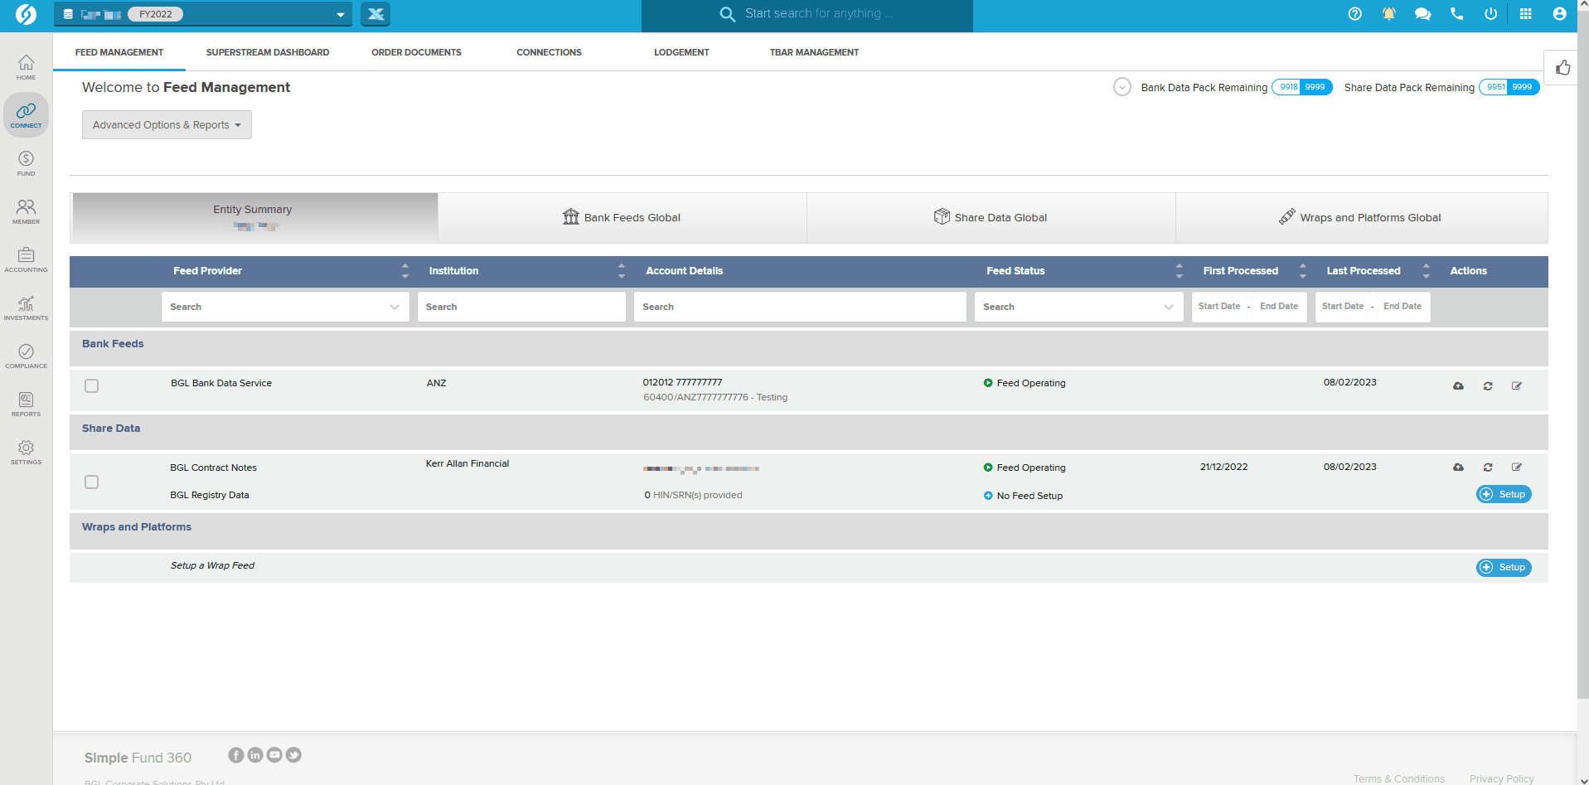Tick the BGL Bank Data Service checkbox
1589x785 pixels.
pyautogui.click(x=92, y=386)
